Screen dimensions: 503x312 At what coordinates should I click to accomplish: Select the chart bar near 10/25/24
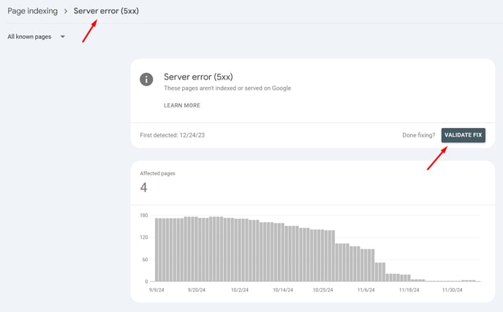tap(322, 256)
